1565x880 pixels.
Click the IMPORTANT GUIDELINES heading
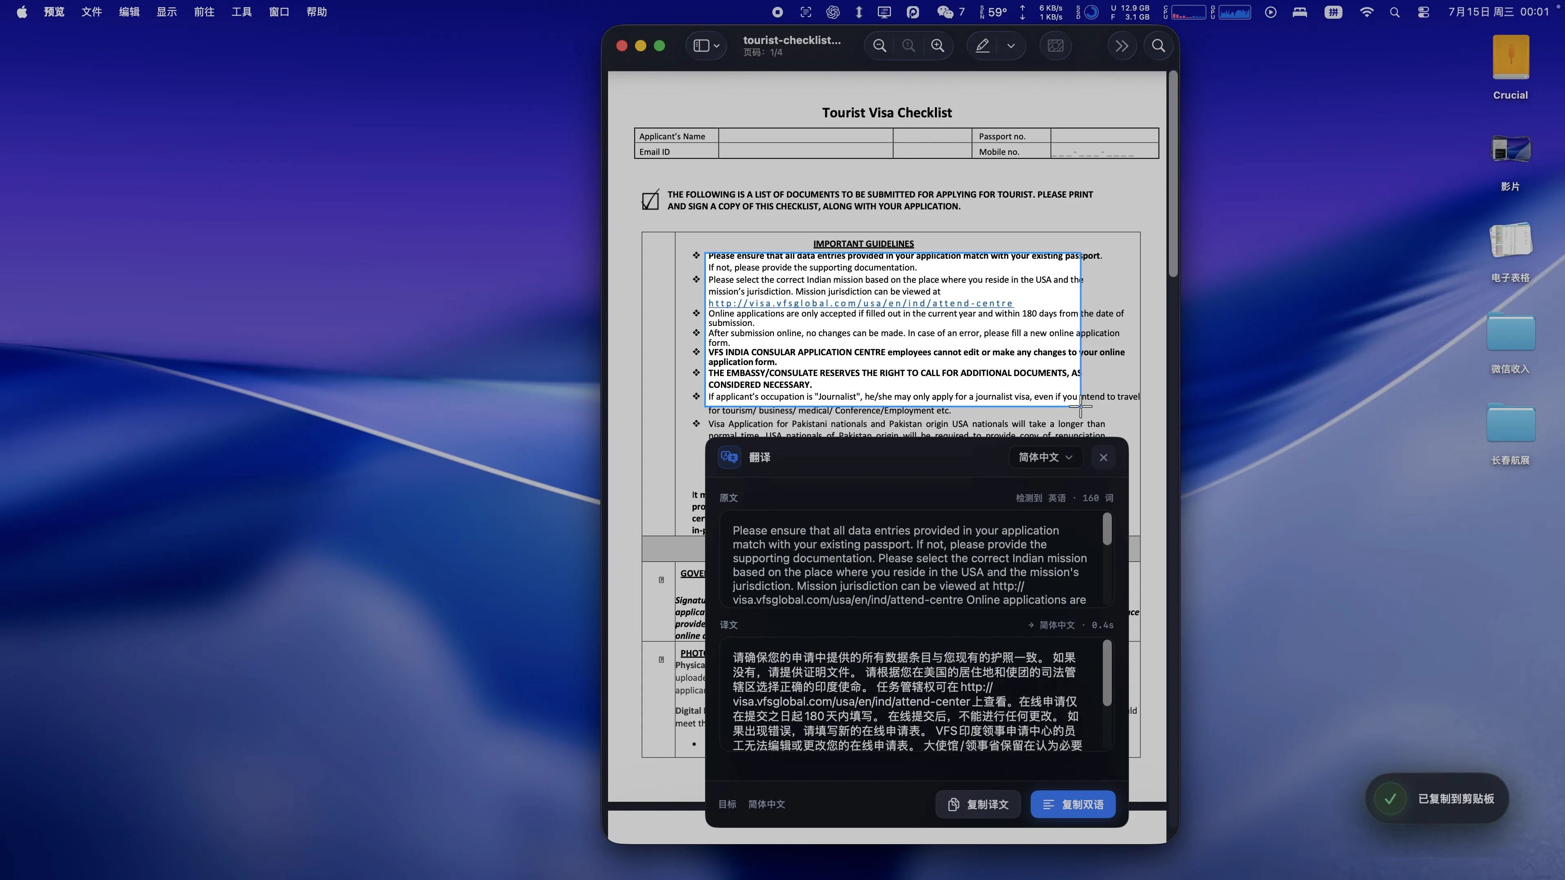pyautogui.click(x=863, y=244)
